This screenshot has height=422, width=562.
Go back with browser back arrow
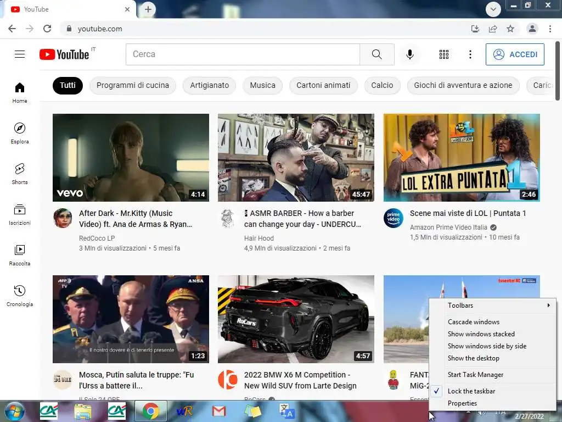coord(12,29)
